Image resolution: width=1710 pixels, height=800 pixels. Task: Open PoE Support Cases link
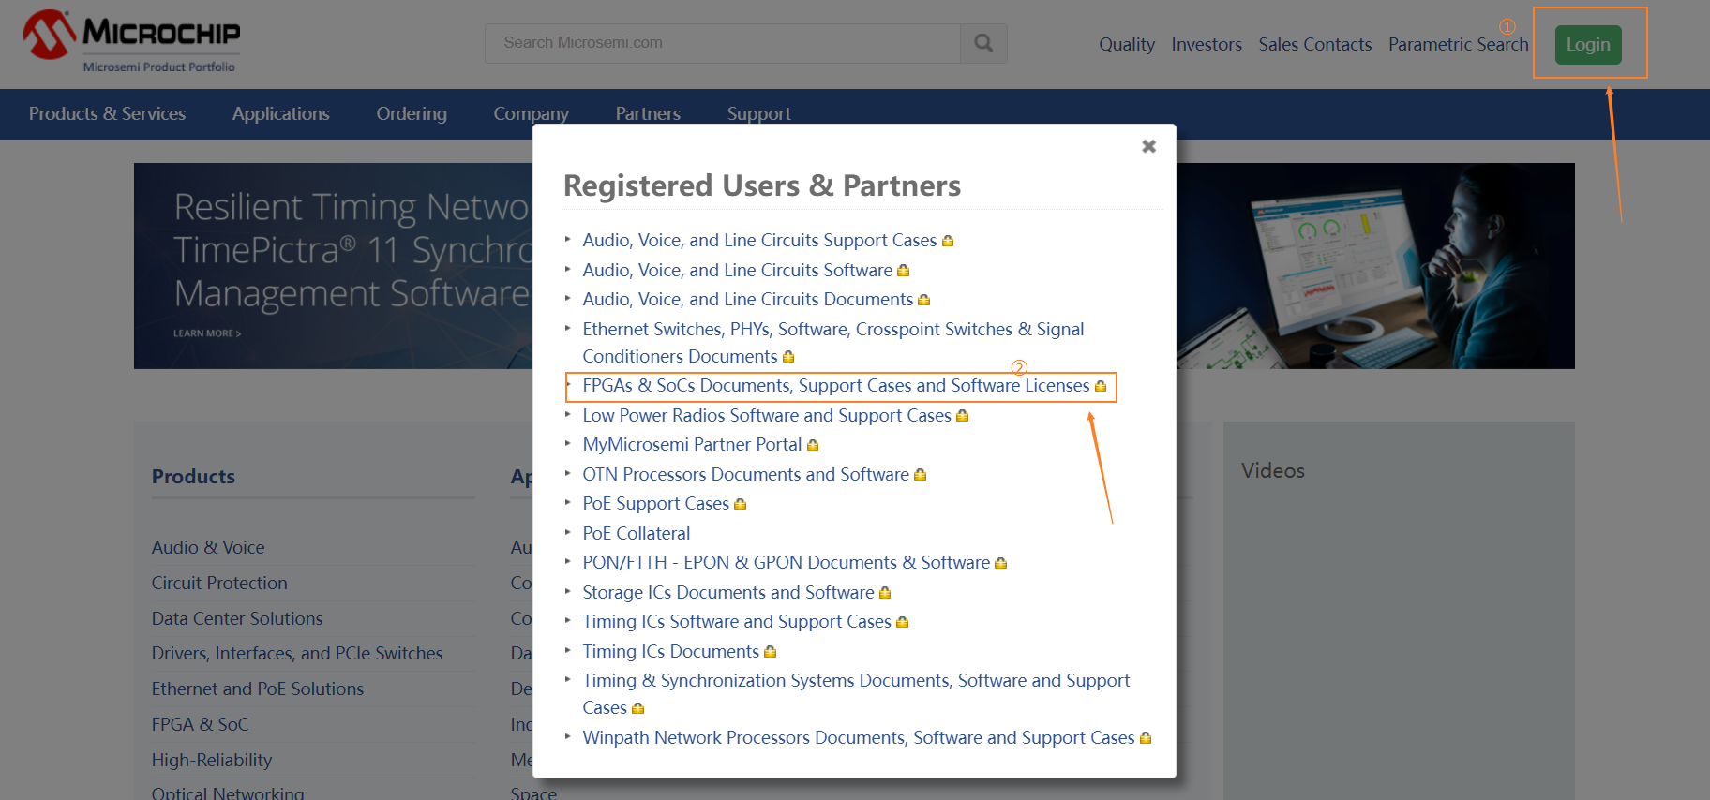pyautogui.click(x=655, y=504)
